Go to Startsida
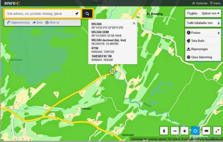The width and height of the screenshot is (223, 142). [200, 3]
